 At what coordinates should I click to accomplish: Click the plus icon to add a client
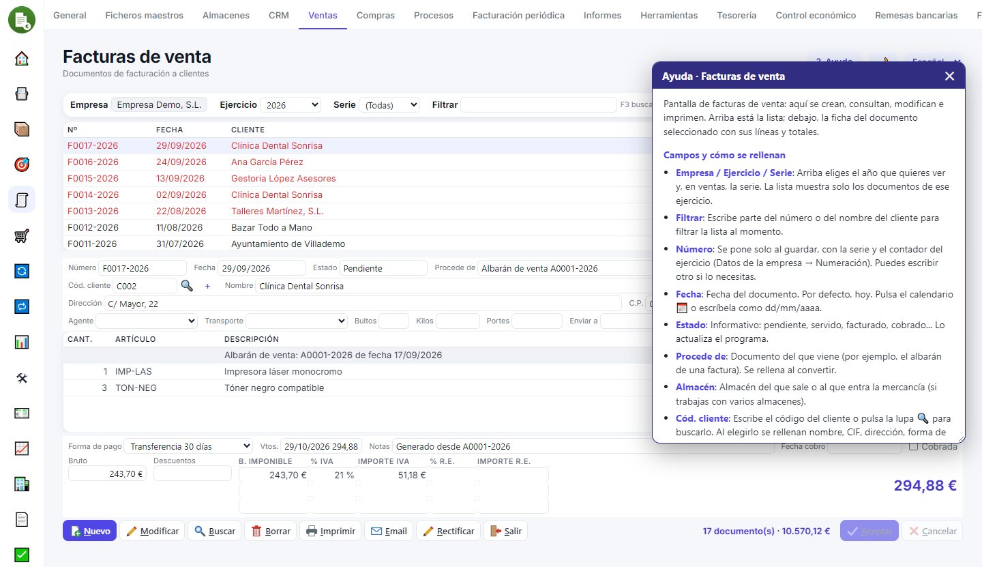(207, 286)
